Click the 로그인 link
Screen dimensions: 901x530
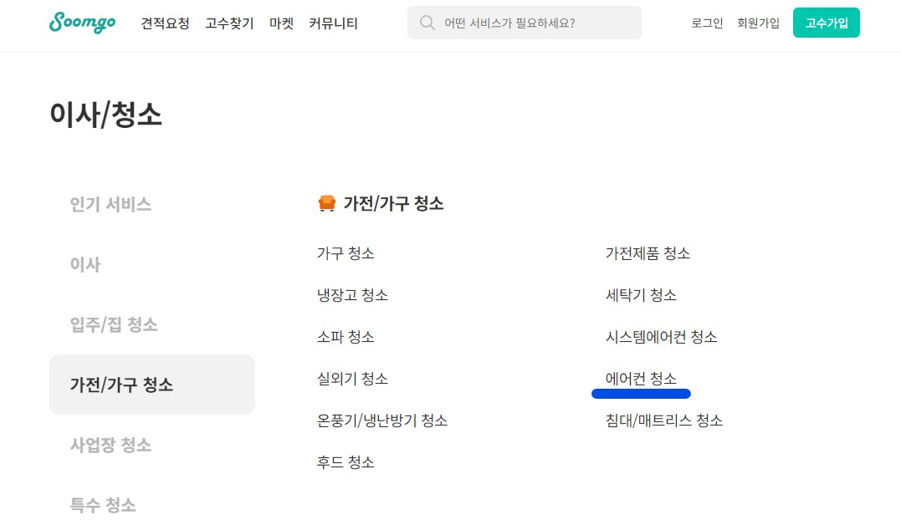click(x=707, y=23)
